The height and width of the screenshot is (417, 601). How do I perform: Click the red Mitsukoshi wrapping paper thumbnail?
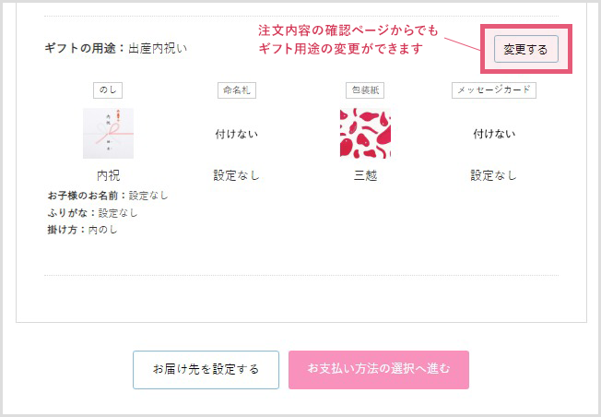point(365,134)
